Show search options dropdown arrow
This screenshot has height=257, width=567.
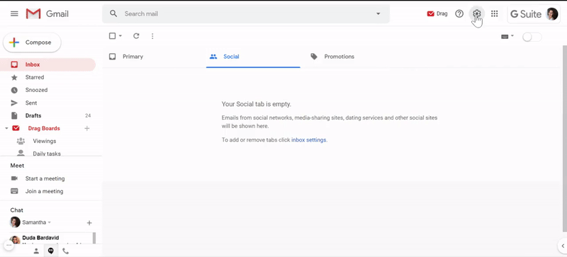[378, 13]
